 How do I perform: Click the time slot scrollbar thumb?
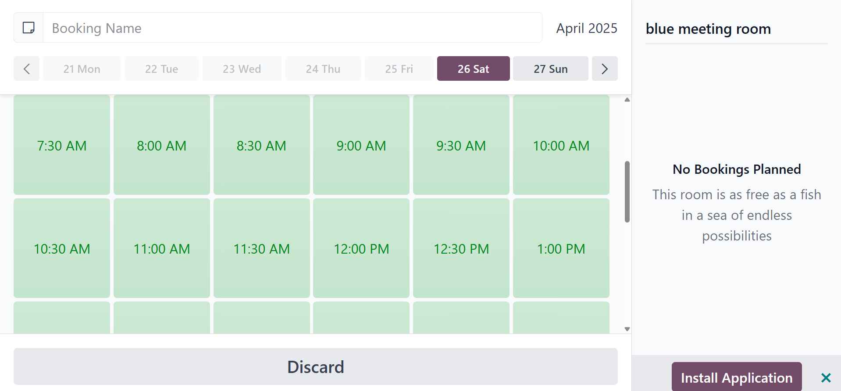pos(627,191)
